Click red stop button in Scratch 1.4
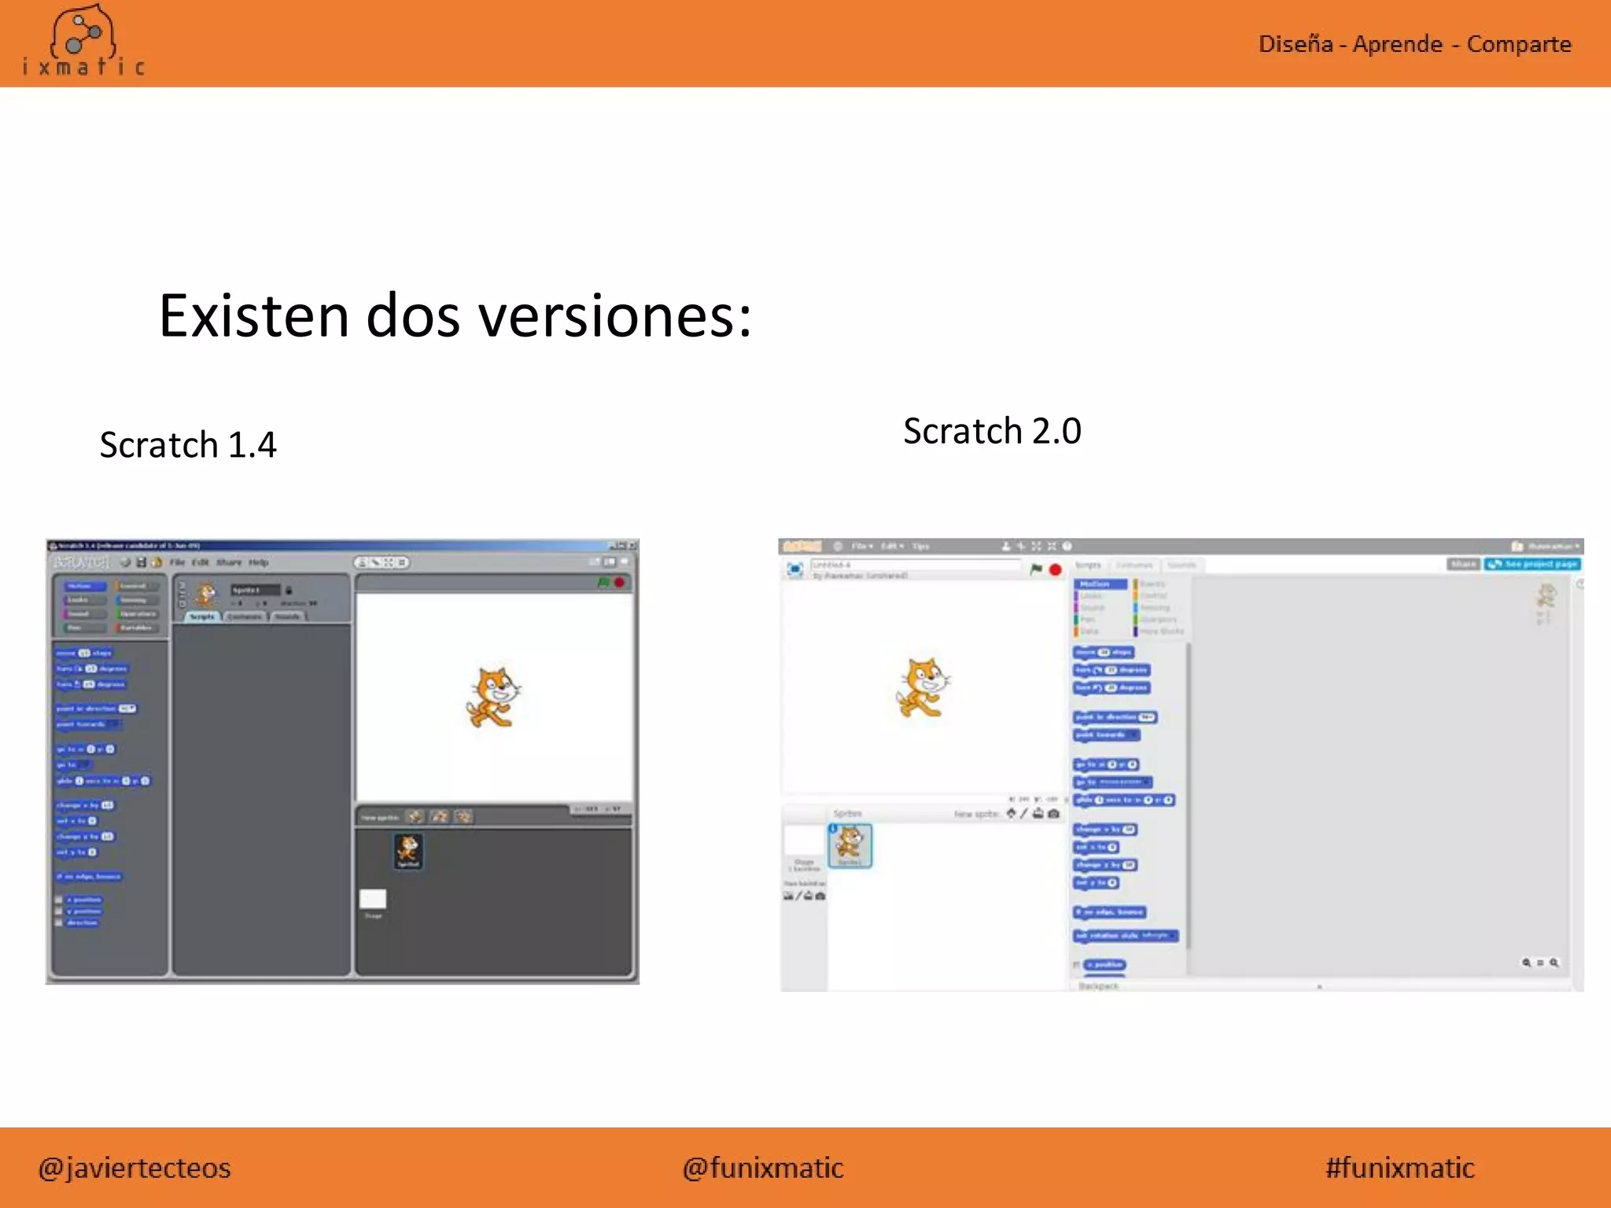Viewport: 1611px width, 1208px height. click(619, 583)
